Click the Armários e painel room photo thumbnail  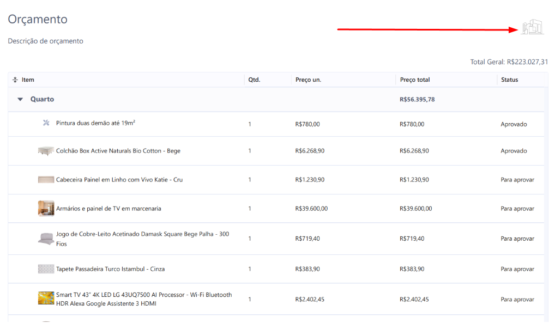tap(46, 209)
